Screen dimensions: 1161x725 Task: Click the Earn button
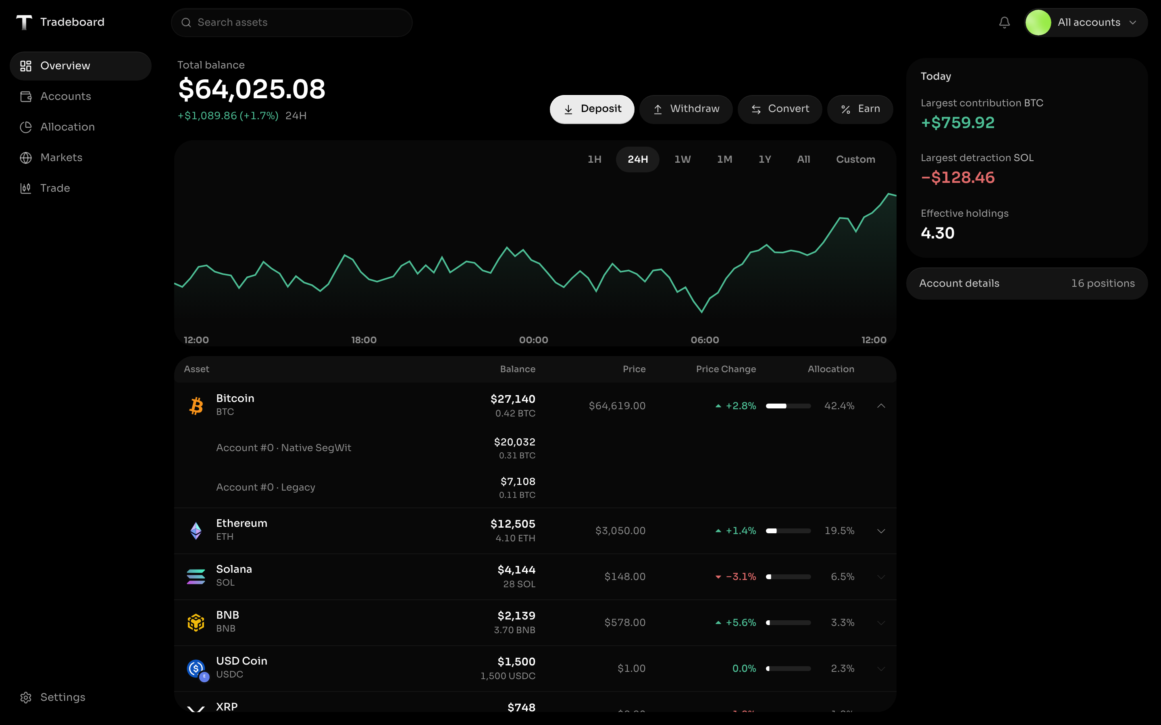tap(860, 109)
